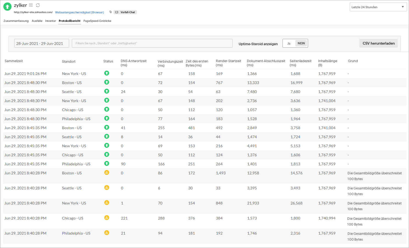Open the hamburger menu beside zylker

pos(31,5)
